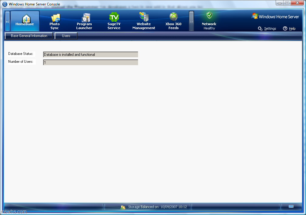
Task: Open the Help link
Action: point(292,29)
